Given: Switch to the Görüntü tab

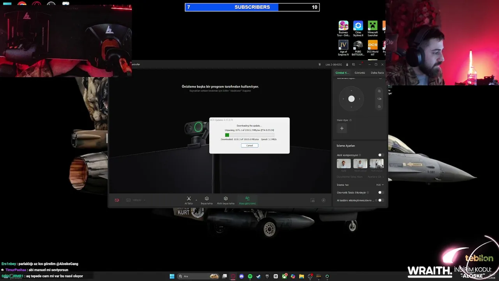Looking at the screenshot, I should click(360, 73).
